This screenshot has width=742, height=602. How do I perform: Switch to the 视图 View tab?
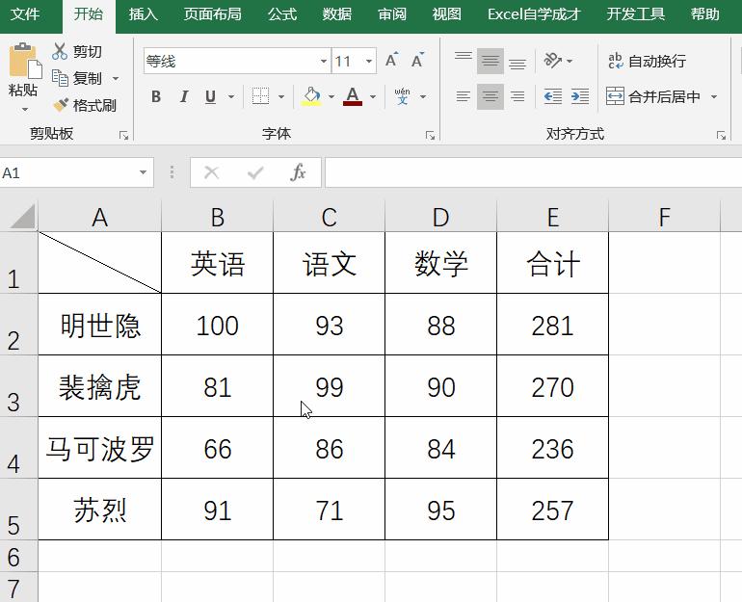coord(447,14)
